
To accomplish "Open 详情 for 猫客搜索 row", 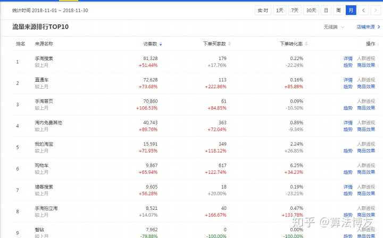I will coord(348,187).
